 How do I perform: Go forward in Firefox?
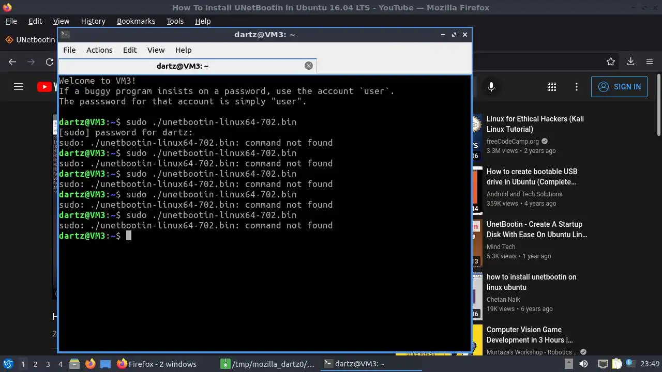[31, 62]
